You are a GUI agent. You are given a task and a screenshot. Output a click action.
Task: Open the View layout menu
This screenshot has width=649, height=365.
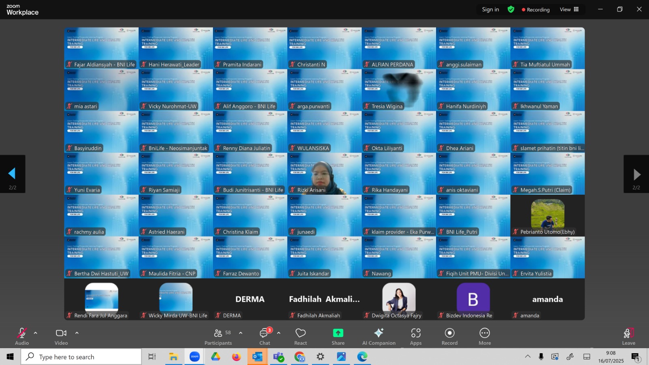[569, 9]
